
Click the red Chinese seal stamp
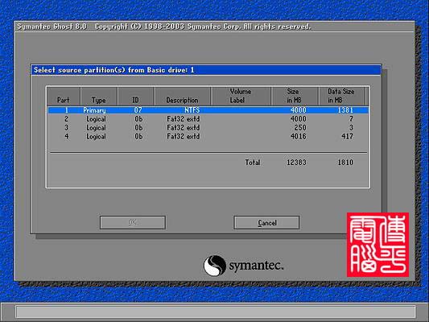(377, 245)
